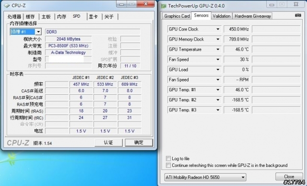This screenshot has height=186, width=307.
Task: Click the model number 型号 input field
Action: pos(69,59)
